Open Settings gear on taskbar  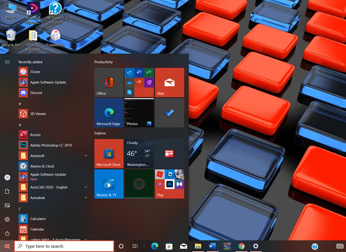point(256,246)
